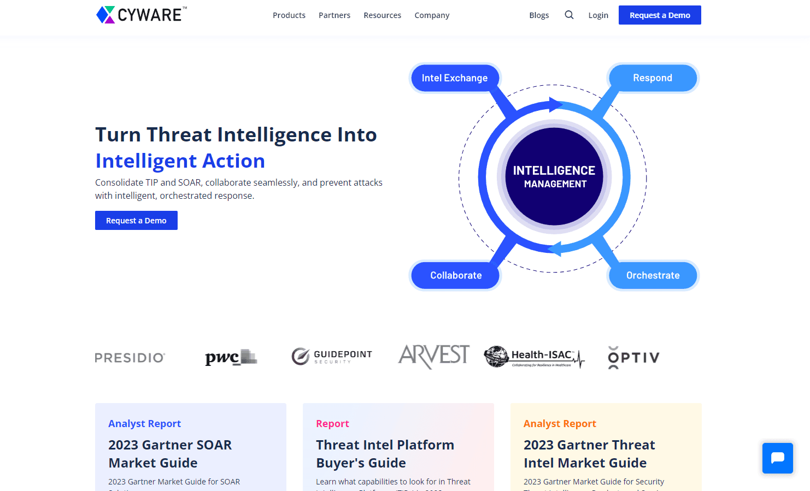Open the Products menu
This screenshot has height=491, width=810.
[289, 15]
